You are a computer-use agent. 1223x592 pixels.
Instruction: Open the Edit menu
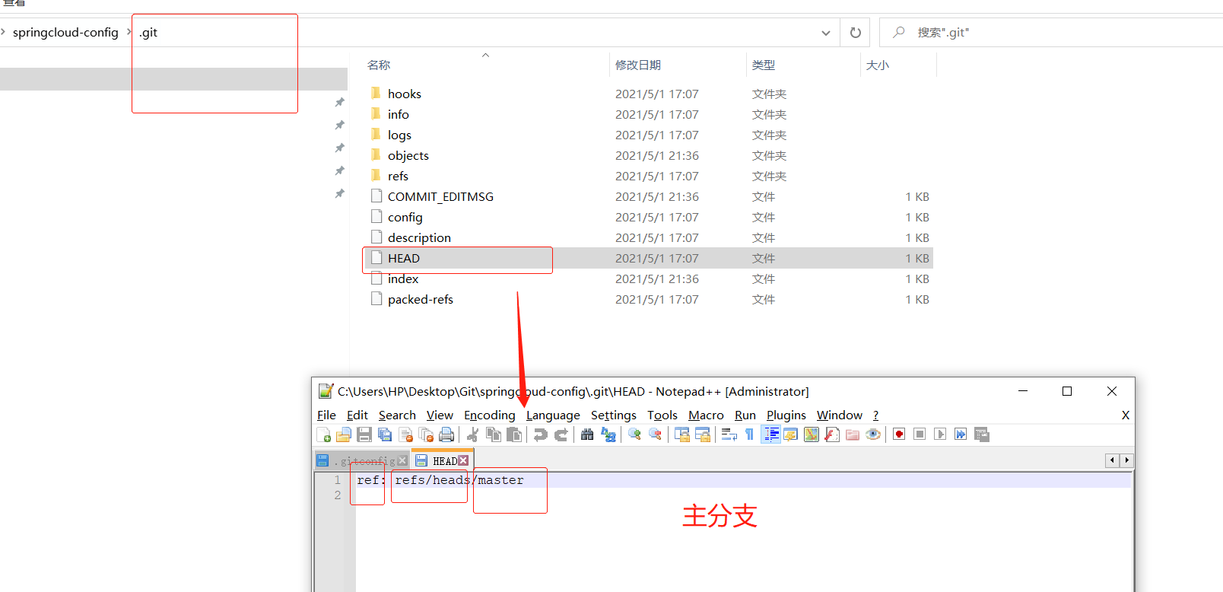pyautogui.click(x=357, y=415)
